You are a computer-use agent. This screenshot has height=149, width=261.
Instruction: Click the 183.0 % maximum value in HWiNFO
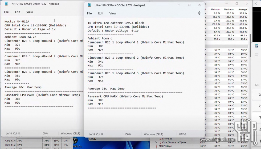click(230, 28)
